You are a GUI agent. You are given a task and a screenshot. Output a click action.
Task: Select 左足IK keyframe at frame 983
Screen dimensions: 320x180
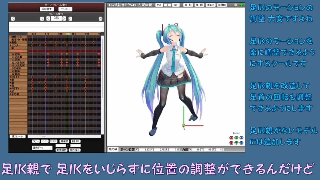coord(67,54)
